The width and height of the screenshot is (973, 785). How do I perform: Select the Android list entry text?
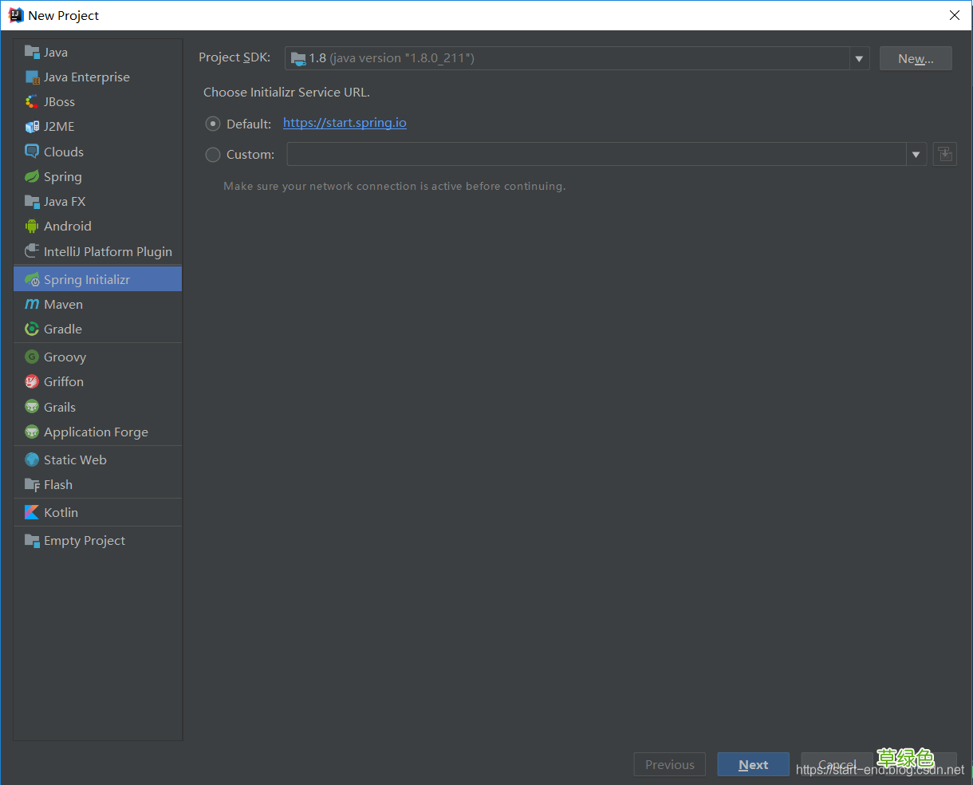tap(68, 226)
